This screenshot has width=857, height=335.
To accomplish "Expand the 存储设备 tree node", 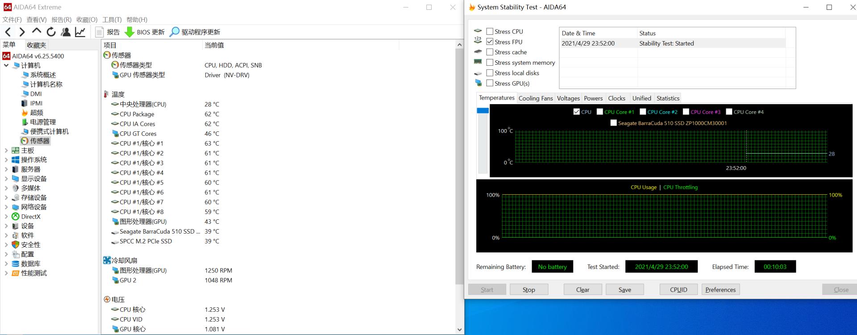I will (x=6, y=197).
